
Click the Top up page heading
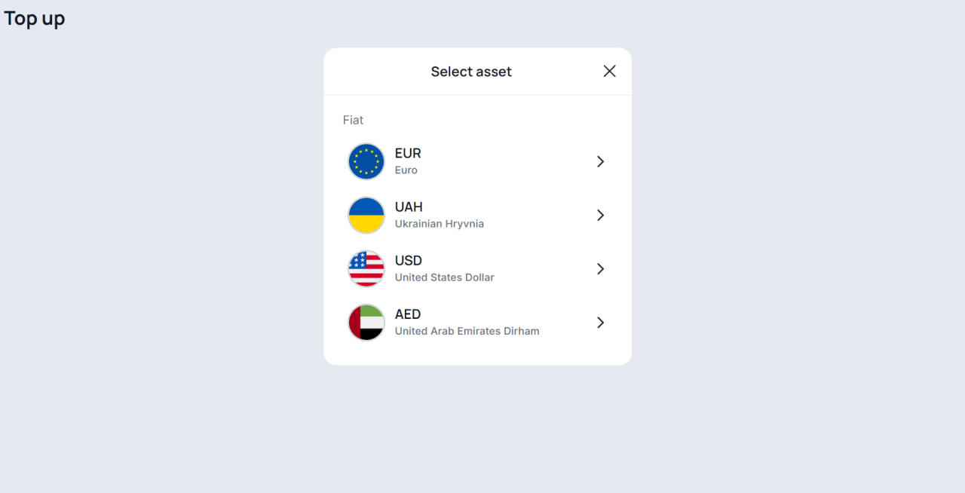point(34,18)
